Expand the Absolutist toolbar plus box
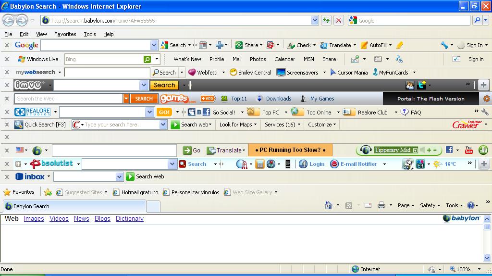The image size is (492, 276). pos(18,164)
